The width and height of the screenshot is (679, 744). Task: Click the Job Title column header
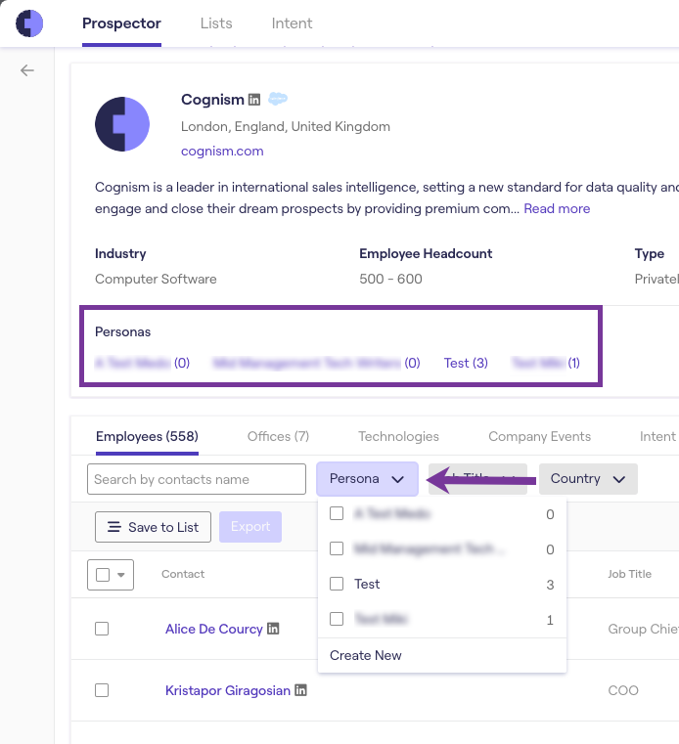(630, 574)
